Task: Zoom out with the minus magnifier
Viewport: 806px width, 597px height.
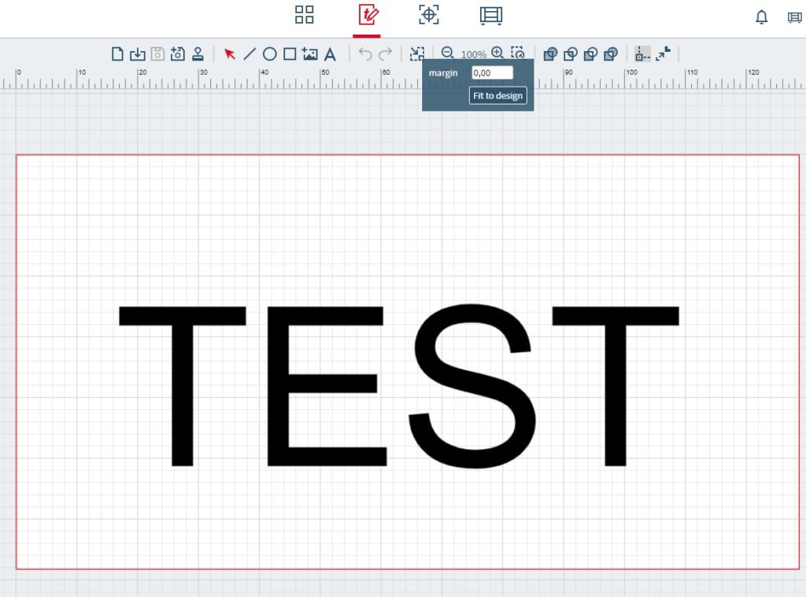Action: click(x=447, y=53)
